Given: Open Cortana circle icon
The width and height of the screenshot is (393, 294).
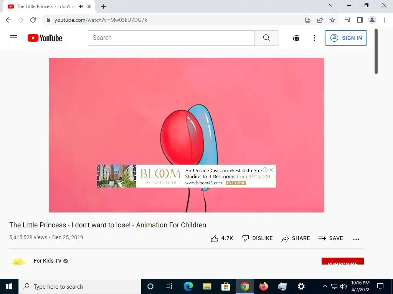Looking at the screenshot, I should 150,286.
